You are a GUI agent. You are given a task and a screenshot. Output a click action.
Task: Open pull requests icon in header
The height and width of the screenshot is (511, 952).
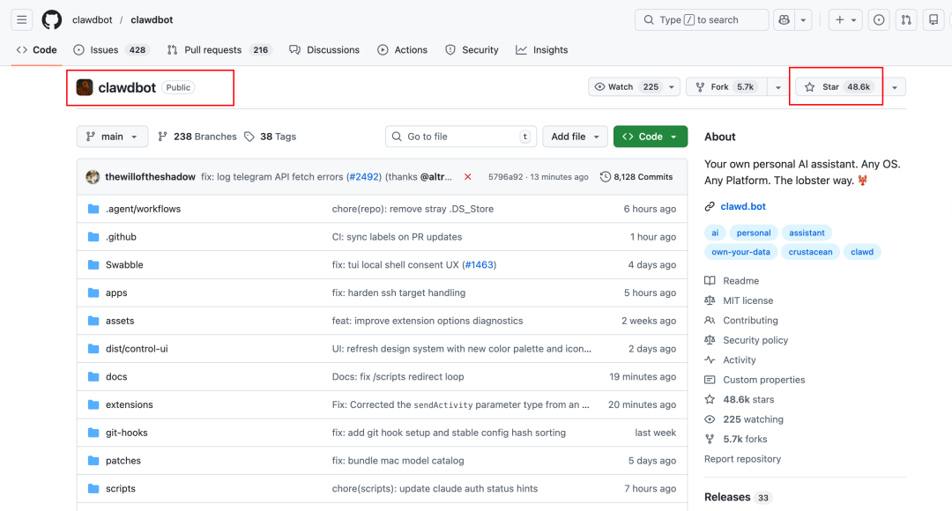906,20
